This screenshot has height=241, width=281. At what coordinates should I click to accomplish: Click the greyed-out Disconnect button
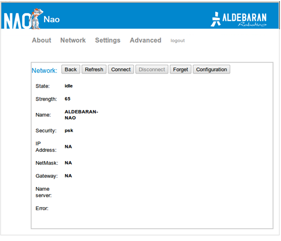point(152,70)
